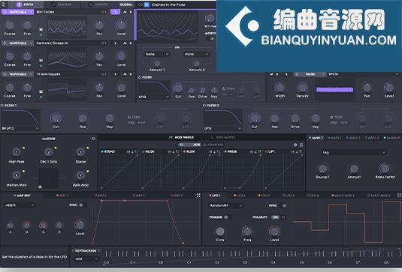This screenshot has height=272, width=402.
Task: Click the LIFT curve header
Action: tap(283, 151)
